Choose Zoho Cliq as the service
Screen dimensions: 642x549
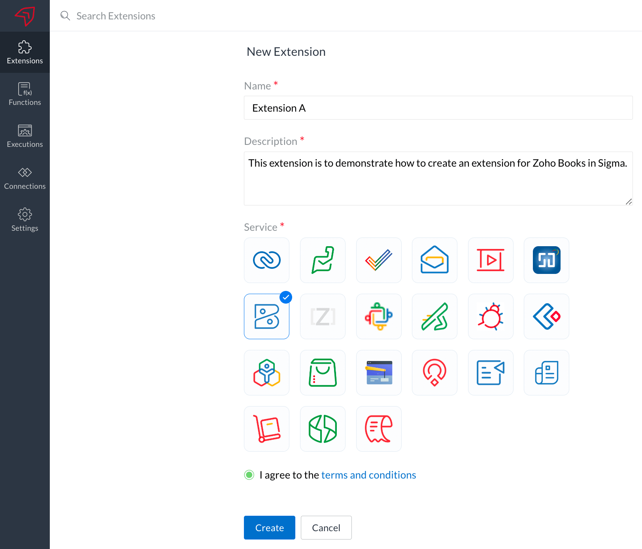point(323,260)
